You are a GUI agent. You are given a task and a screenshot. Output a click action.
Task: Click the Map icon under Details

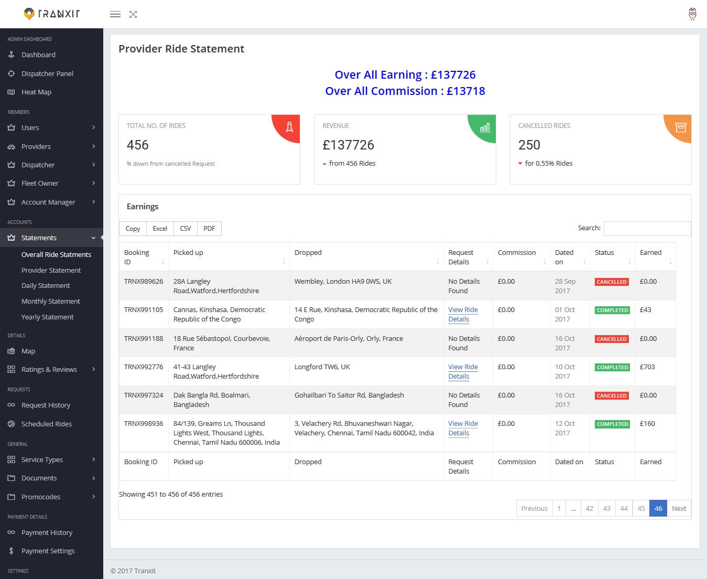[x=11, y=351]
